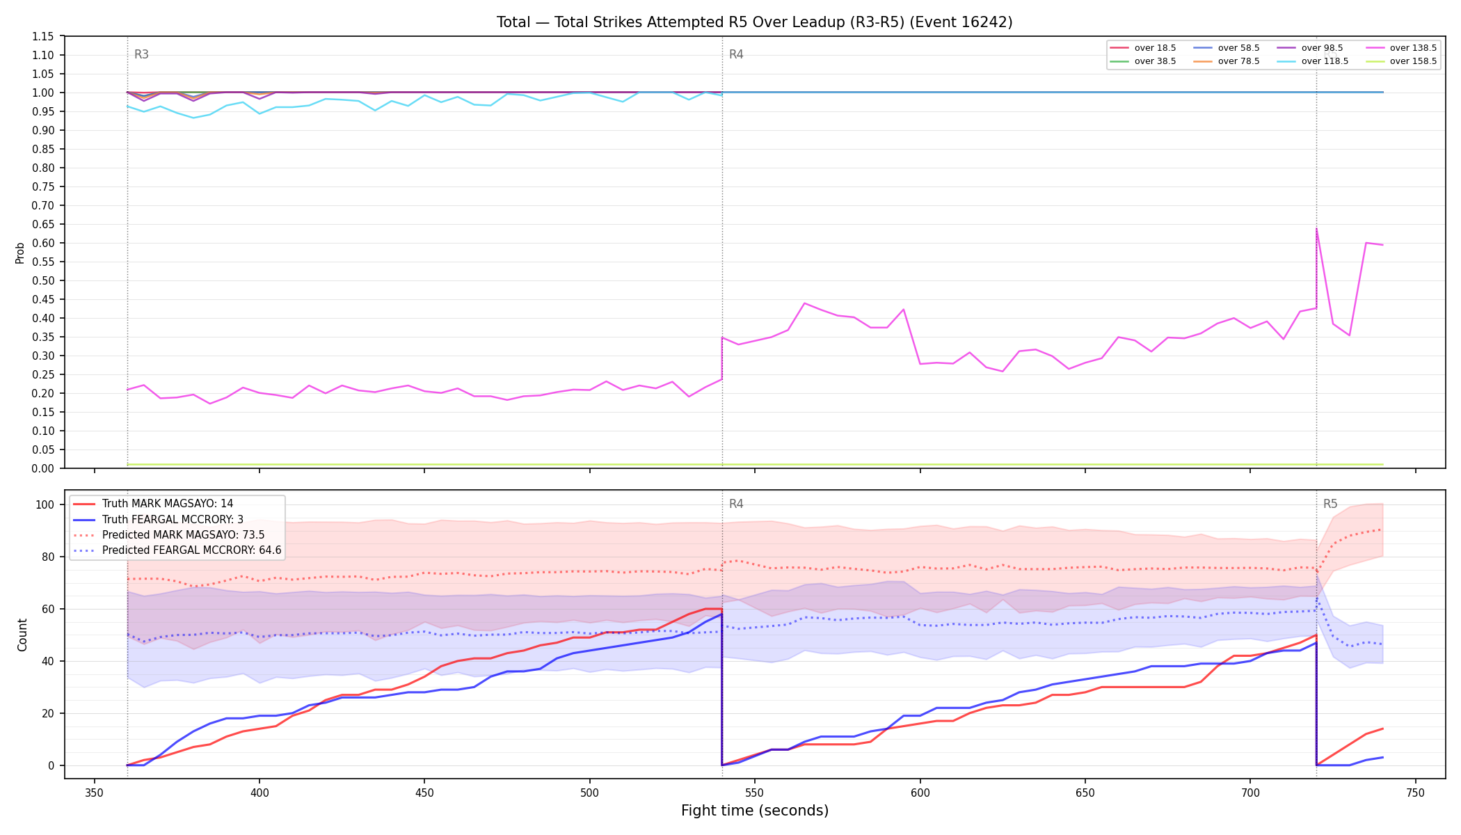Click the 700 tick on the x-axis

tap(1250, 793)
